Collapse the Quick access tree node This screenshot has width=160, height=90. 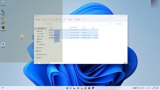point(35,28)
